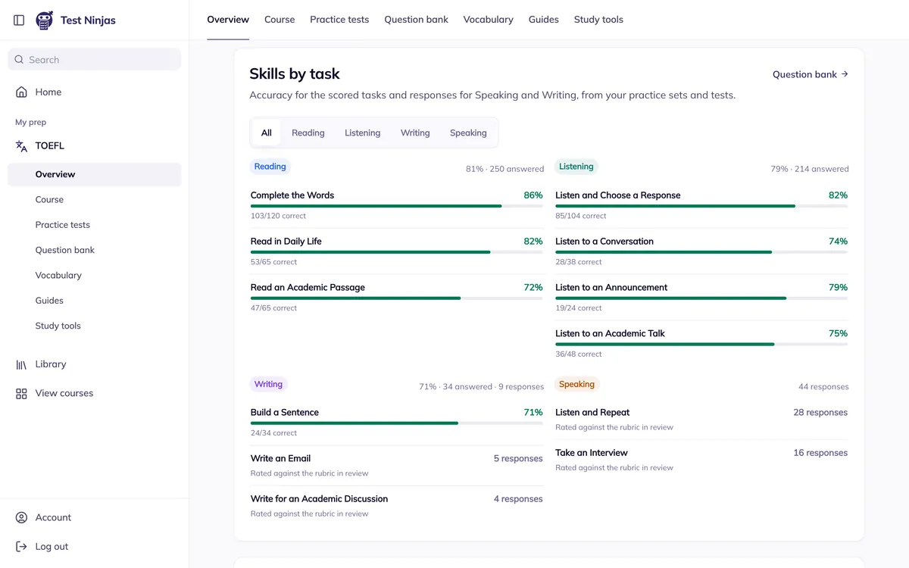
Task: Click the search magnifier icon
Action: [19, 60]
